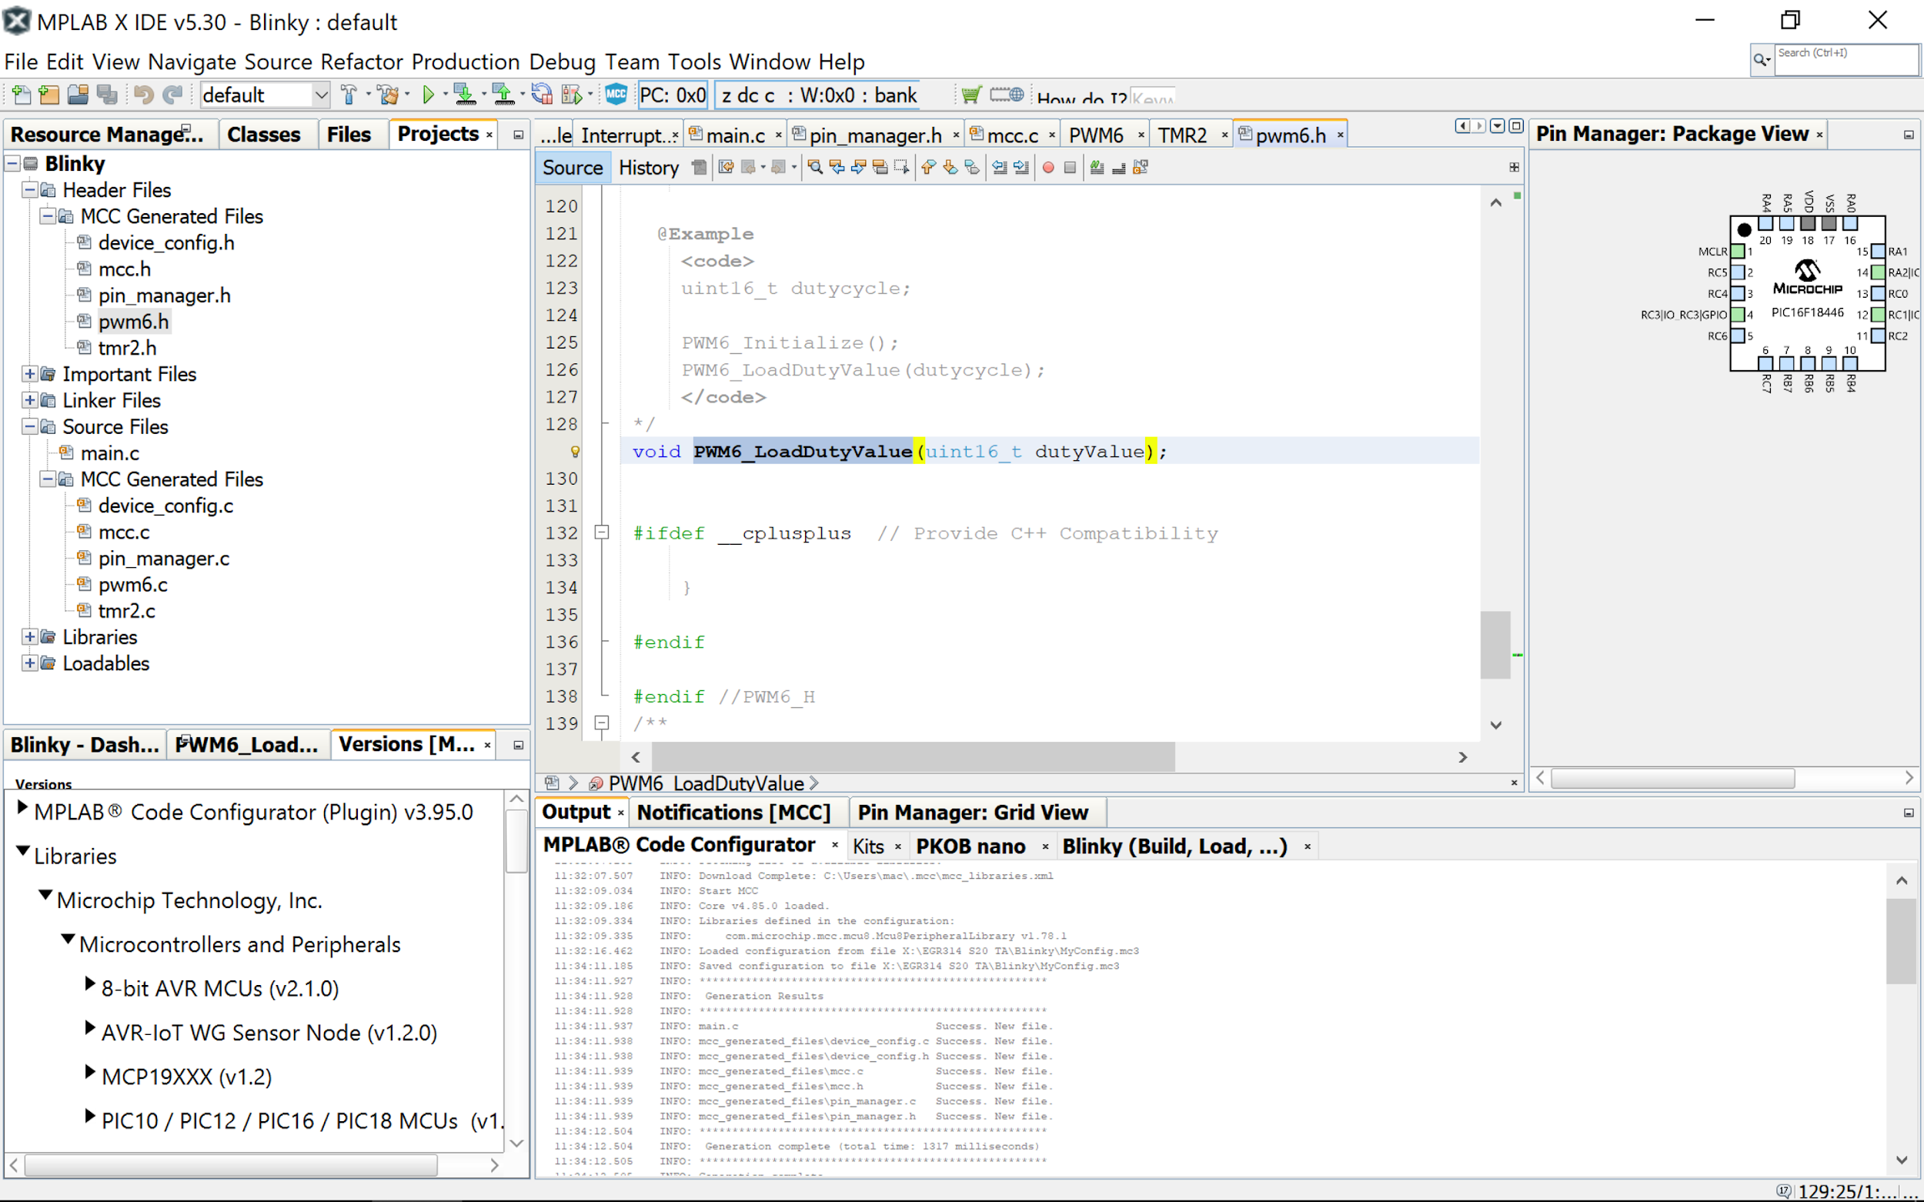Start macro recording red button
This screenshot has width=1924, height=1202.
[x=1048, y=168]
